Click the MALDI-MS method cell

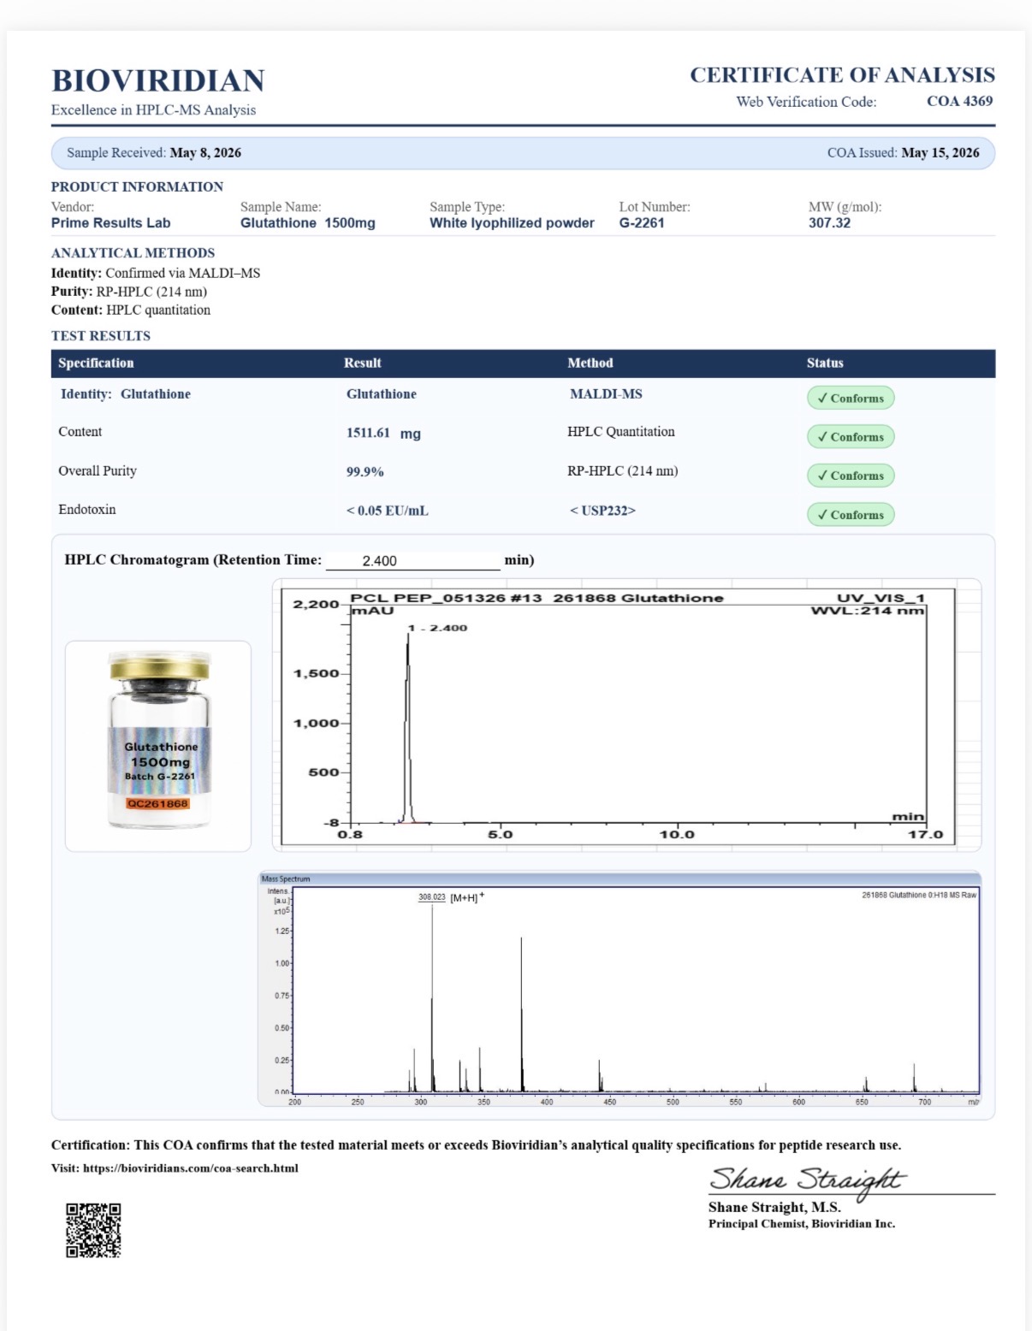(x=606, y=394)
